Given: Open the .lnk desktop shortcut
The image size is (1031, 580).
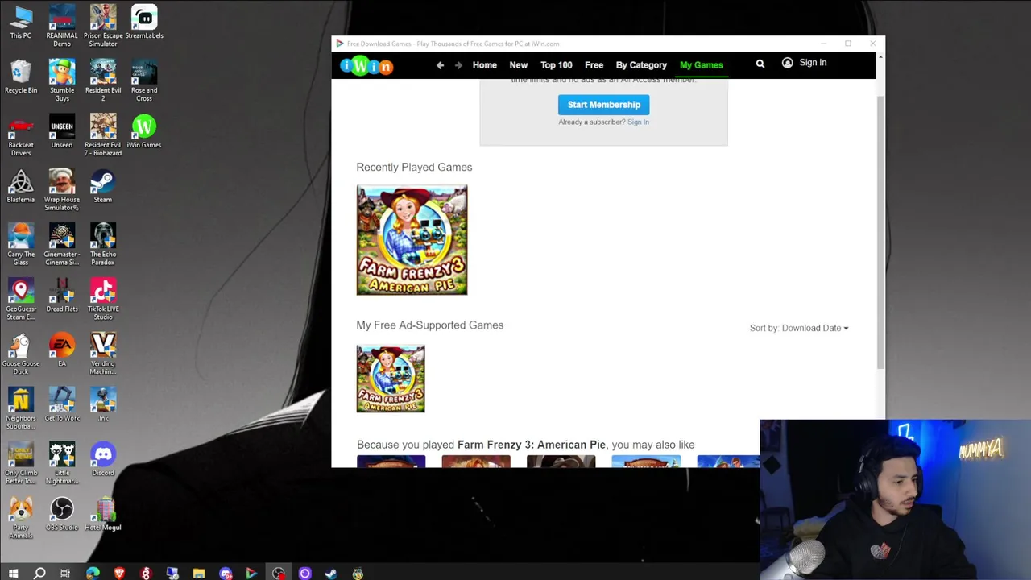Looking at the screenshot, I should click(x=103, y=406).
